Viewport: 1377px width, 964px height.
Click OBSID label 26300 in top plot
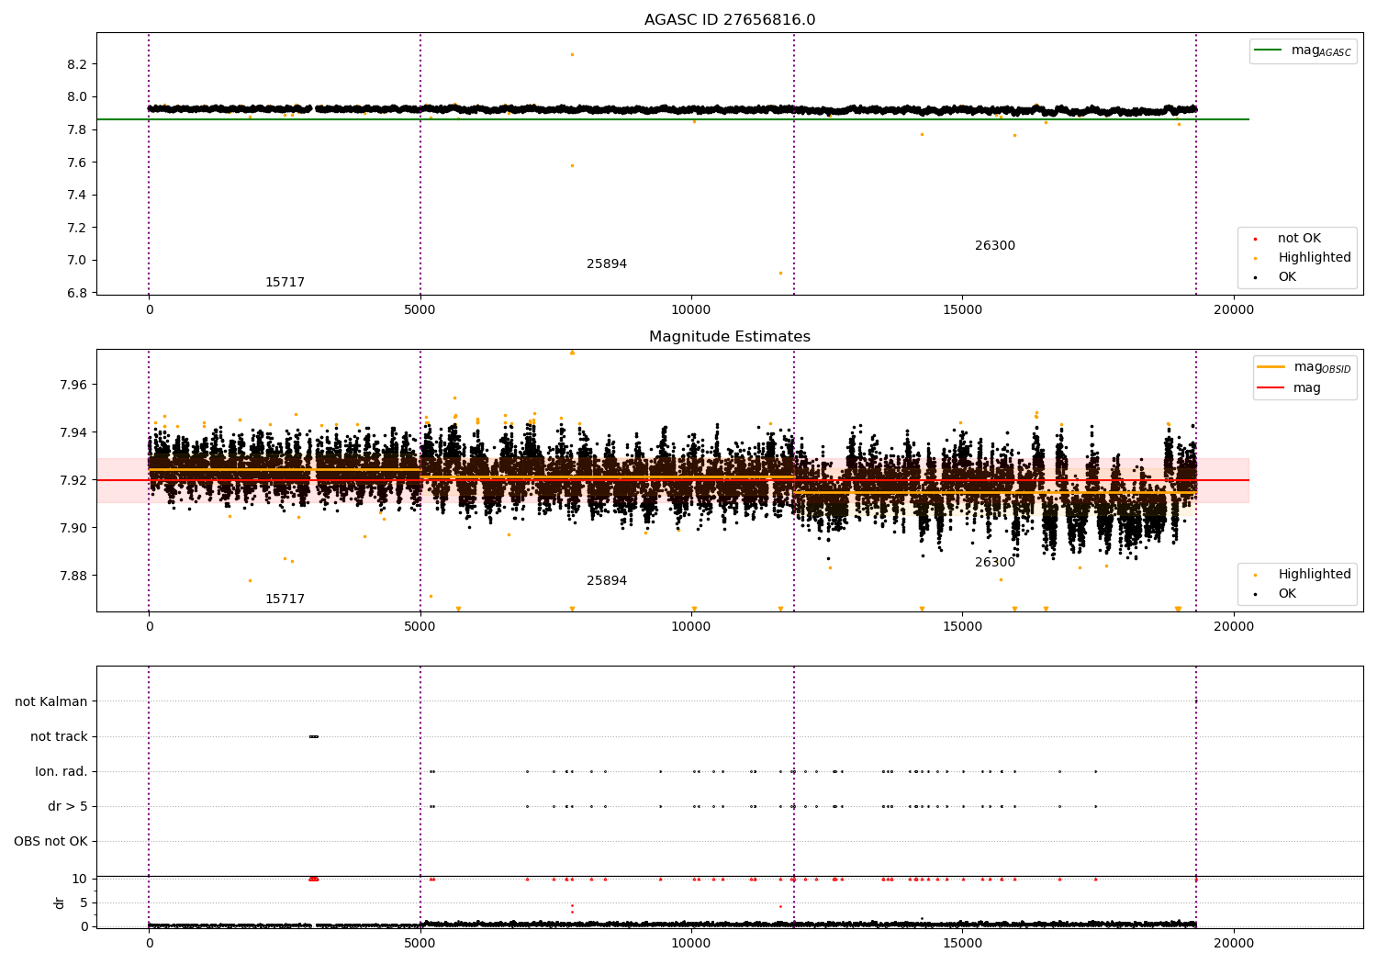995,246
